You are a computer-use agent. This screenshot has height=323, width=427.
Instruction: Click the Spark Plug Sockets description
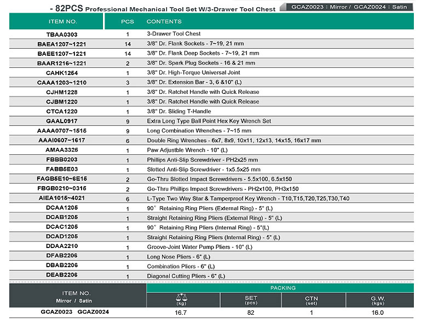pos(201,63)
